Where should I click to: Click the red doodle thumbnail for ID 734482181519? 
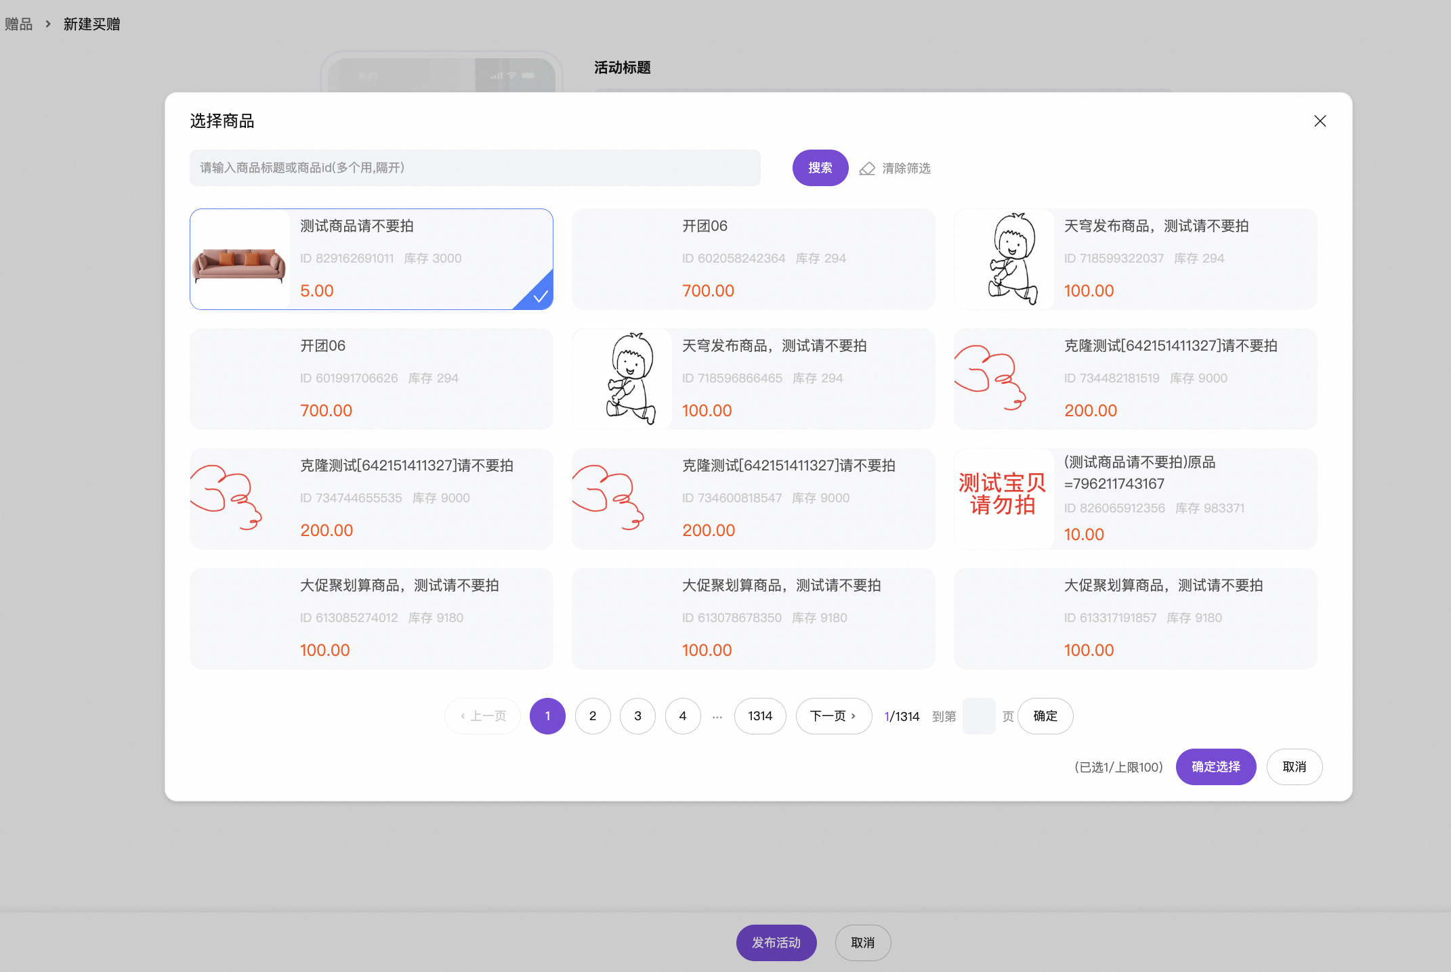click(1004, 379)
